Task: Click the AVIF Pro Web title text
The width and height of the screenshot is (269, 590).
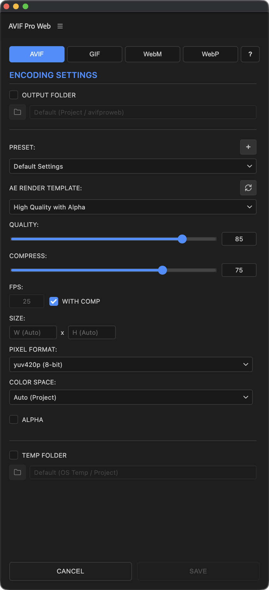Action: [x=30, y=26]
